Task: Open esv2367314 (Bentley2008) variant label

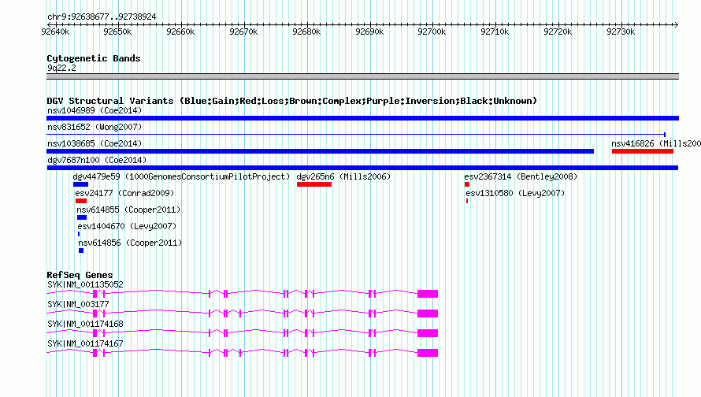Action: (521, 176)
